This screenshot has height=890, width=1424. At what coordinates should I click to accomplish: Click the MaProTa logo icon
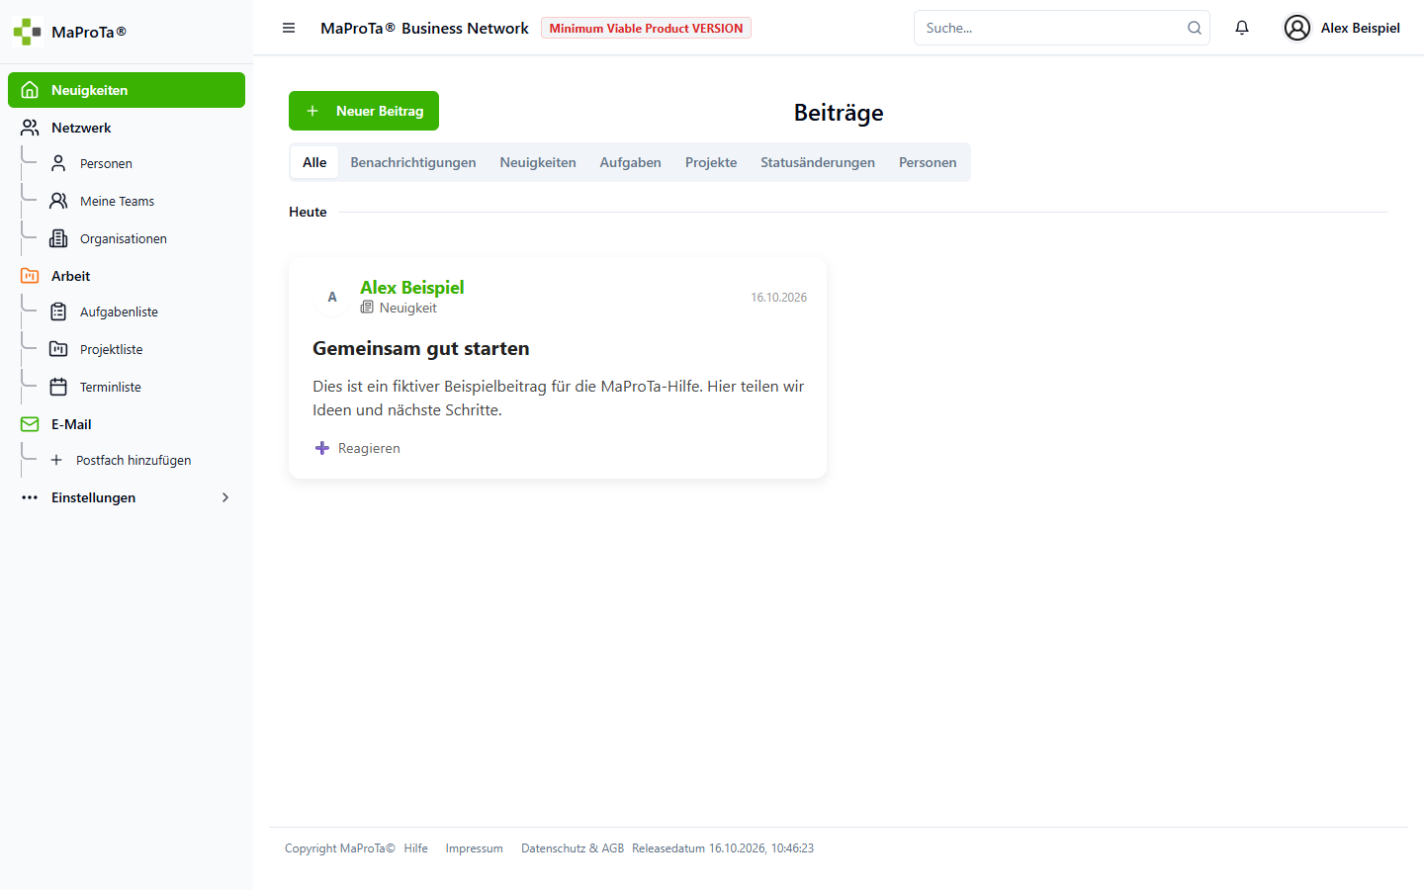[x=27, y=32]
